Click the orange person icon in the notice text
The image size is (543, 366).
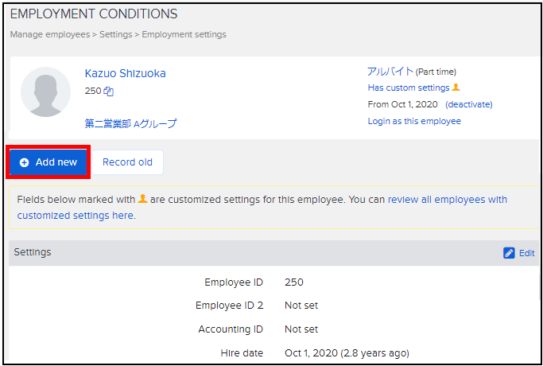point(143,199)
